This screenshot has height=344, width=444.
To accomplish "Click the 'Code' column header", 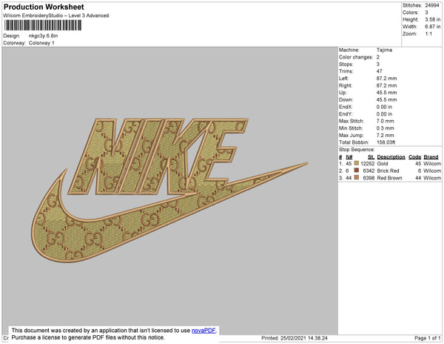I will coord(415,157).
